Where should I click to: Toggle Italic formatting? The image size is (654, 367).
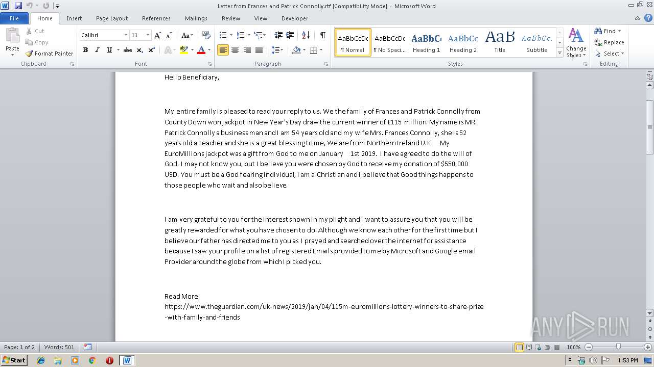(97, 50)
